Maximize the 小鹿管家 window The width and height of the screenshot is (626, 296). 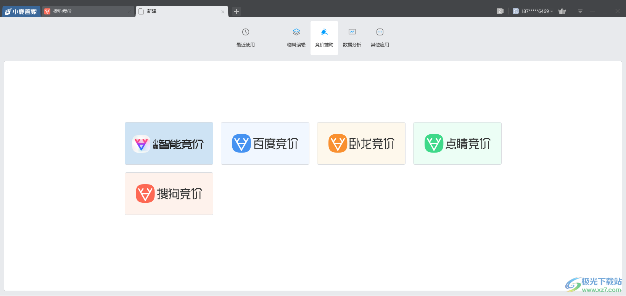[x=605, y=11]
